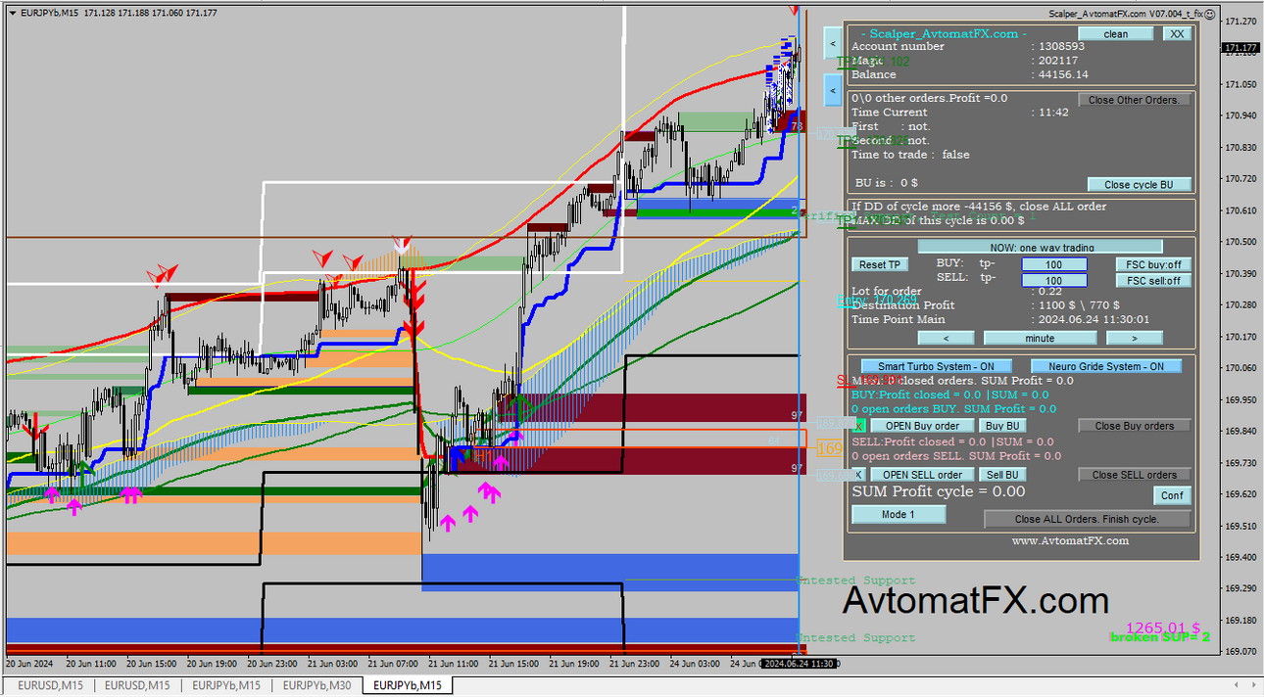
Task: Click the orange '169' price box label
Action: pos(830,448)
